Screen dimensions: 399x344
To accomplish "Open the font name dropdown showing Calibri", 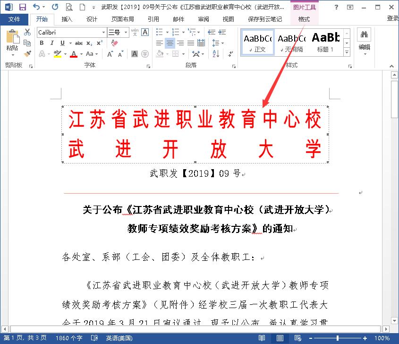I will 103,32.
